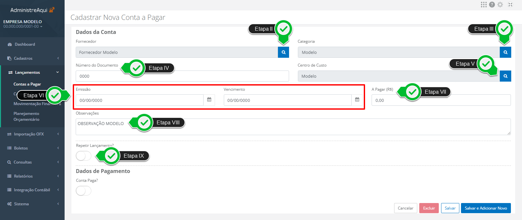The width and height of the screenshot is (522, 220).
Task: Click the Centro de Custo search button
Action: point(505,76)
